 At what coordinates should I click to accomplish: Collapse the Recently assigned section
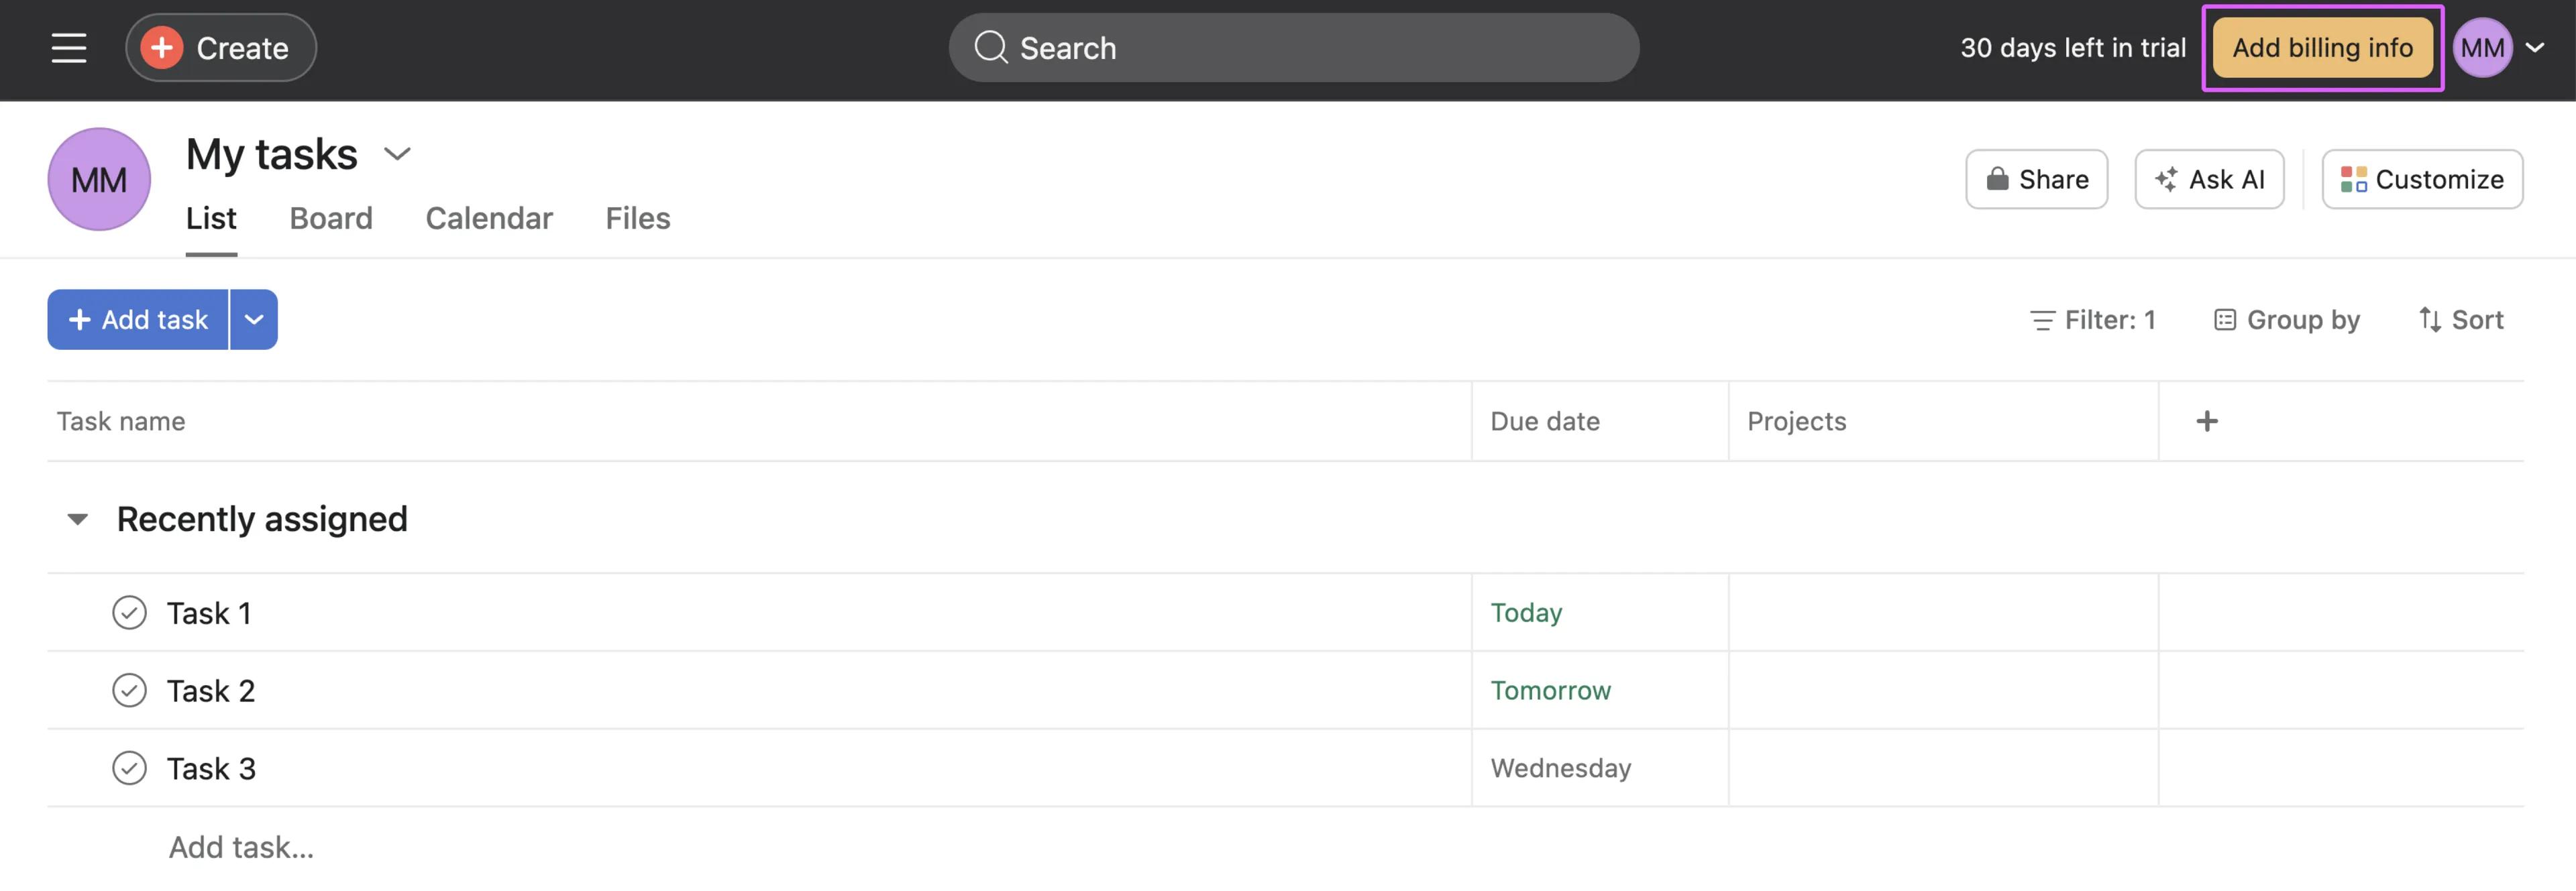point(77,520)
